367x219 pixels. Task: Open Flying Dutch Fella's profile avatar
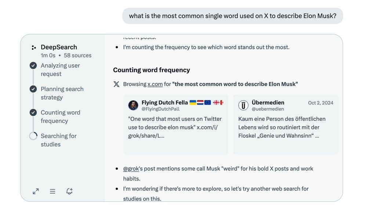click(x=133, y=105)
